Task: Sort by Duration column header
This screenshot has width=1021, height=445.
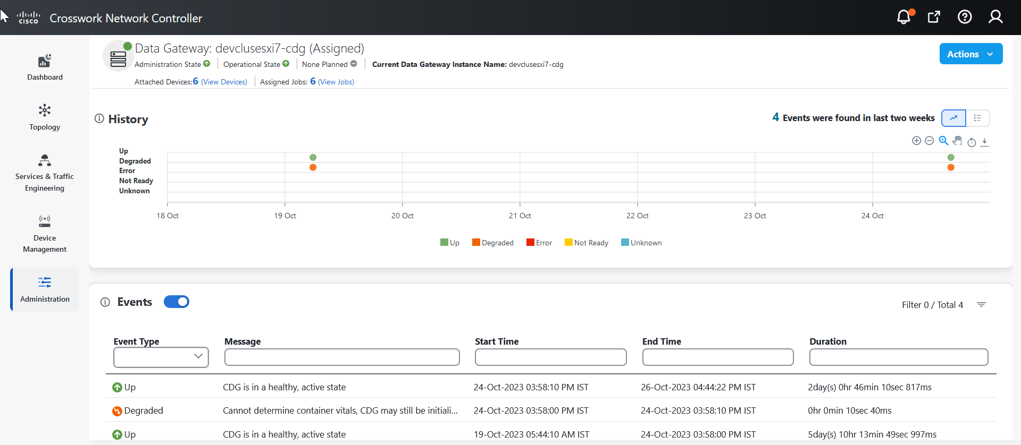Action: pos(828,341)
